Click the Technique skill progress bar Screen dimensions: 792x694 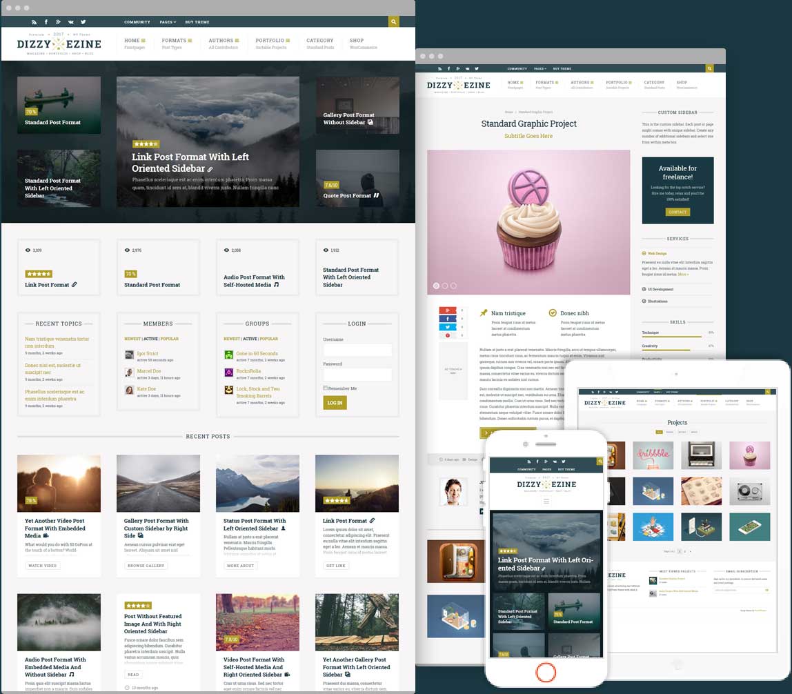click(673, 337)
